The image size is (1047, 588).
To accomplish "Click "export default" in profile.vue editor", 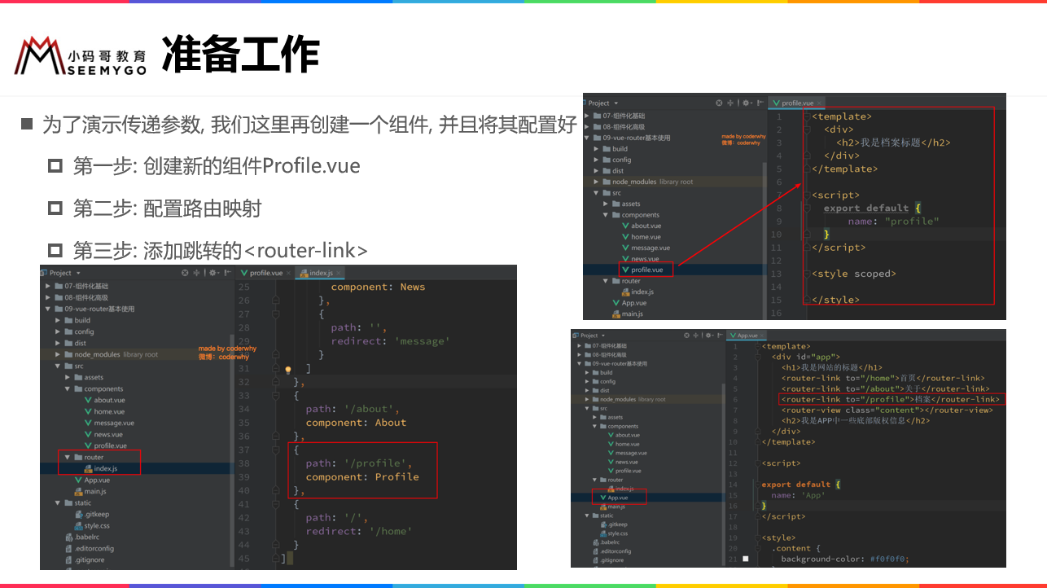I will click(865, 208).
